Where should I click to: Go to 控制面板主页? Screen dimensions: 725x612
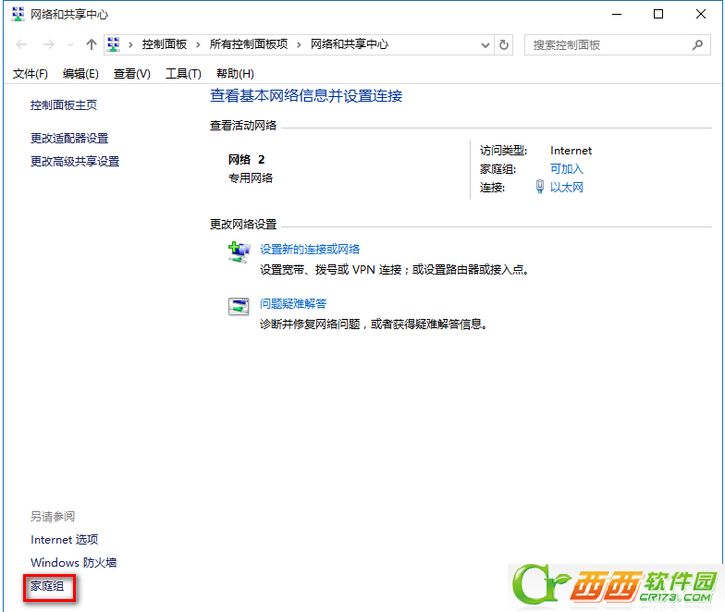[x=64, y=105]
